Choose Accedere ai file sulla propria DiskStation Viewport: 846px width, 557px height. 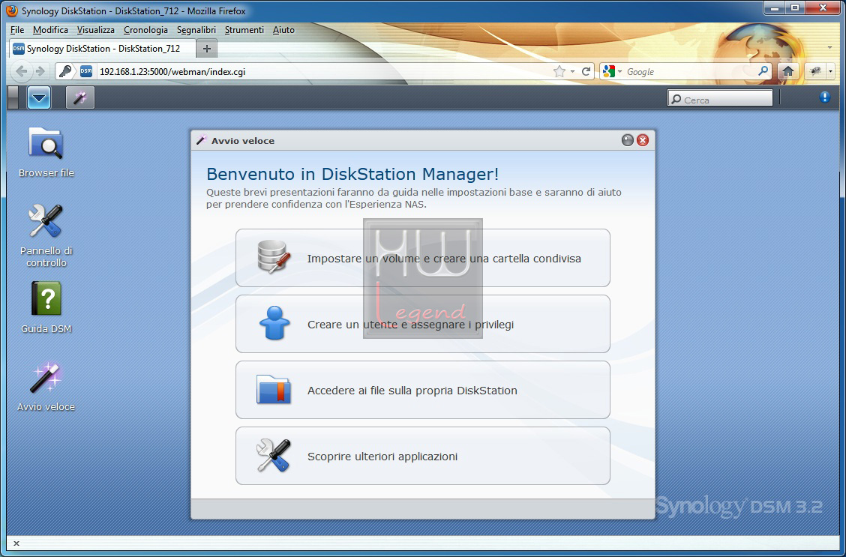pos(422,390)
